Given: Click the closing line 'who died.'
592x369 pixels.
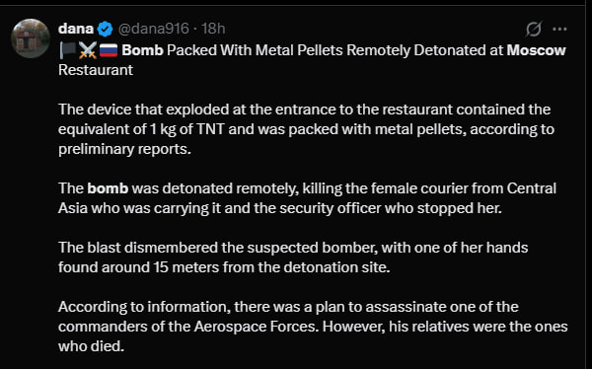Looking at the screenshot, I should pyautogui.click(x=91, y=346).
